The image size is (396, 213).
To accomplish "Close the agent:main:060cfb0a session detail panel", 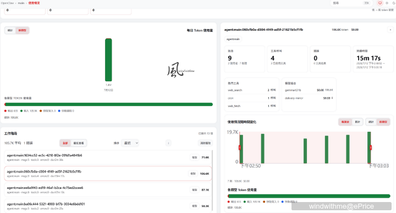I will point(390,30).
